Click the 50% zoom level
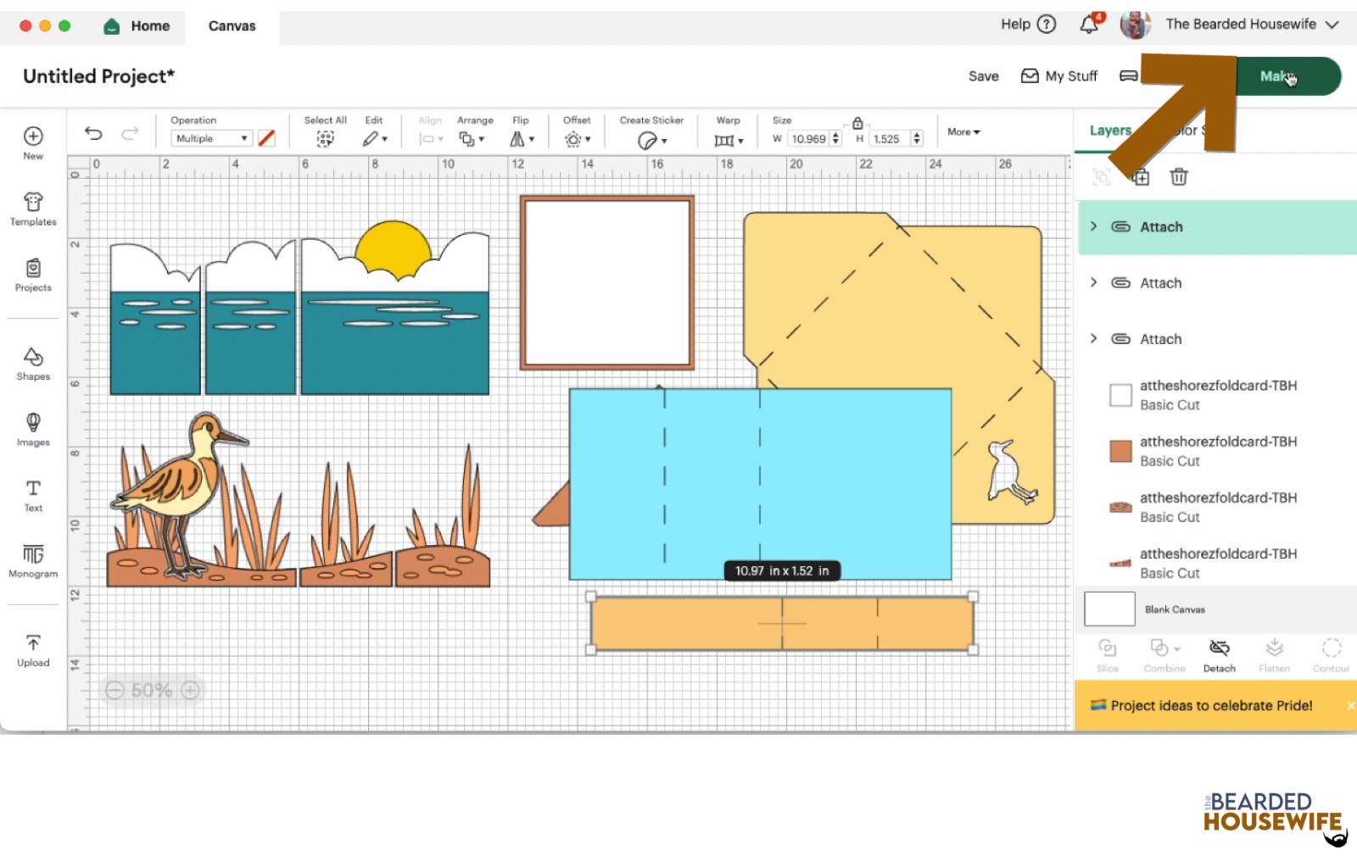 point(152,690)
